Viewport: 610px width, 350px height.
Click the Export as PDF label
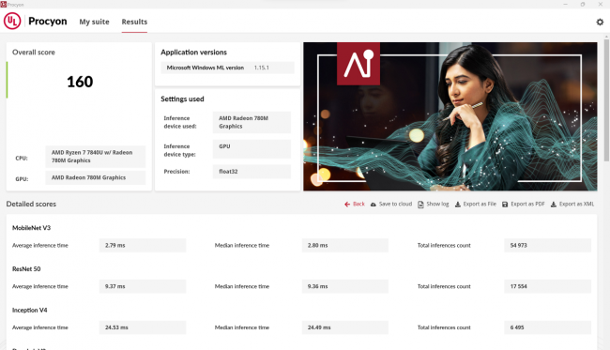click(x=527, y=204)
